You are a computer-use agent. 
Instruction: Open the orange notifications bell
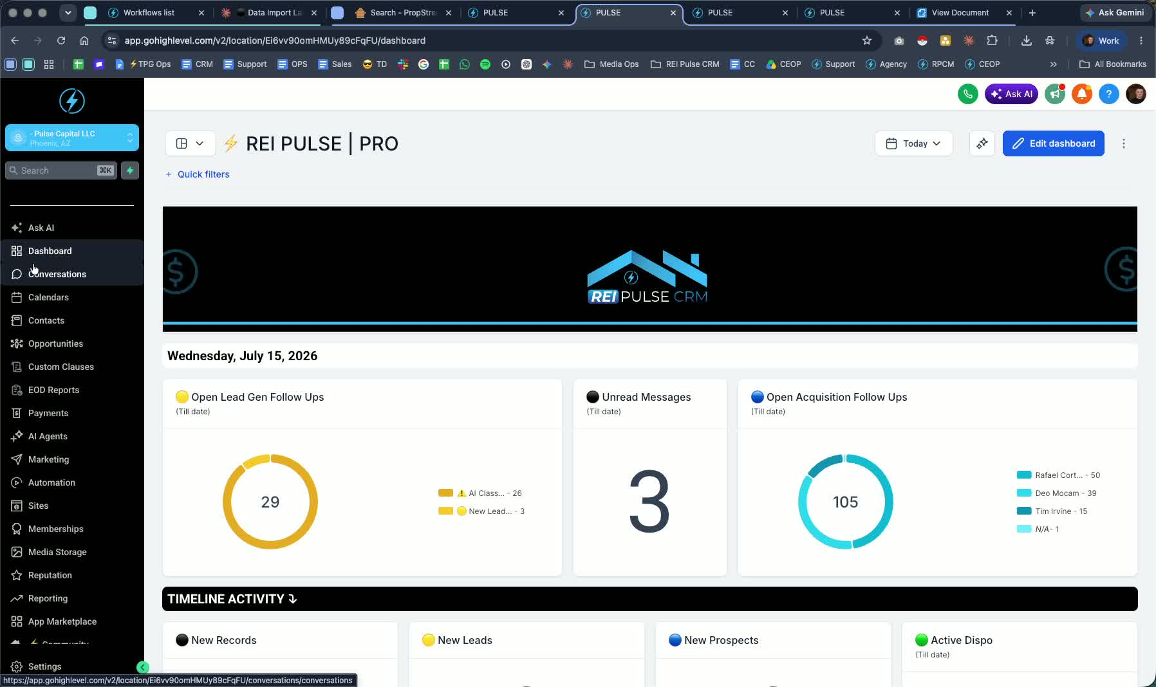[1082, 94]
